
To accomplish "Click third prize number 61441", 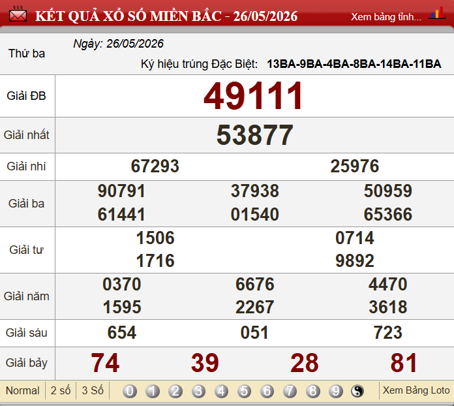I will pyautogui.click(x=121, y=215).
